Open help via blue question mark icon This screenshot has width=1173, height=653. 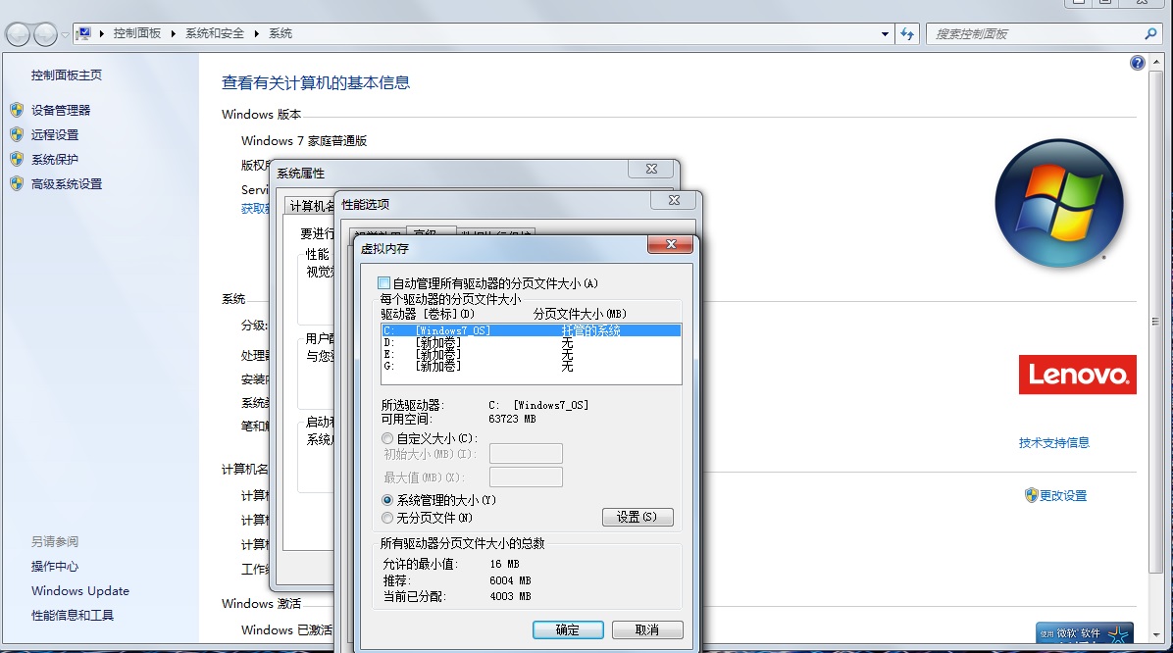tap(1137, 63)
